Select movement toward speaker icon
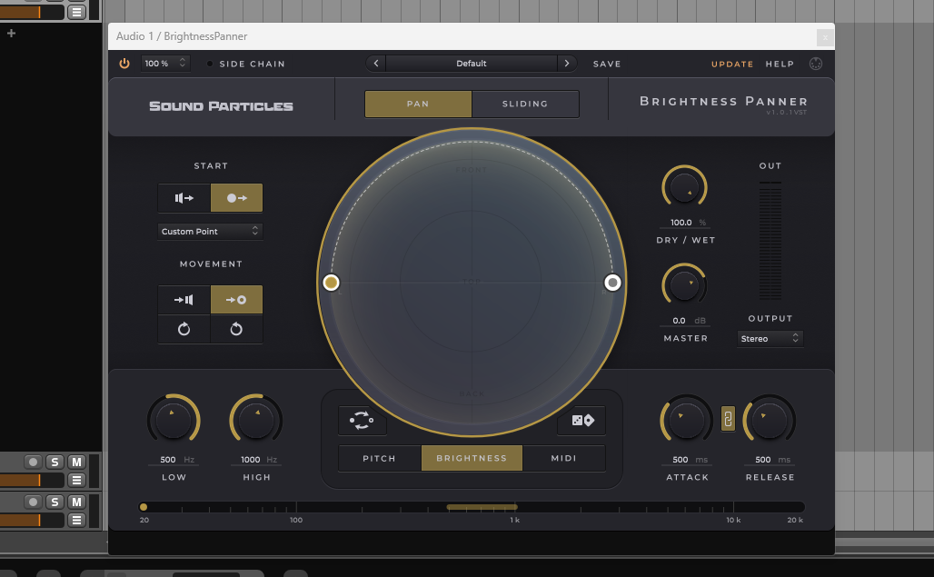The width and height of the screenshot is (934, 577). click(184, 300)
